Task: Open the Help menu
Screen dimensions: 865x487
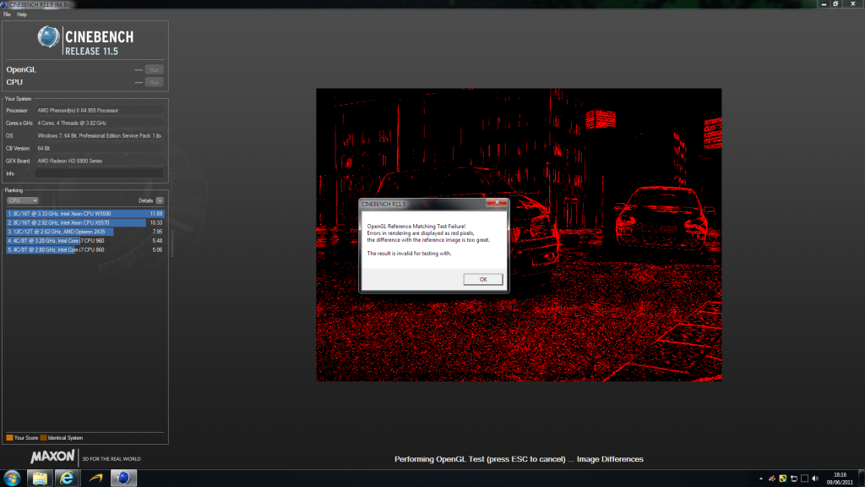Action: point(22,14)
